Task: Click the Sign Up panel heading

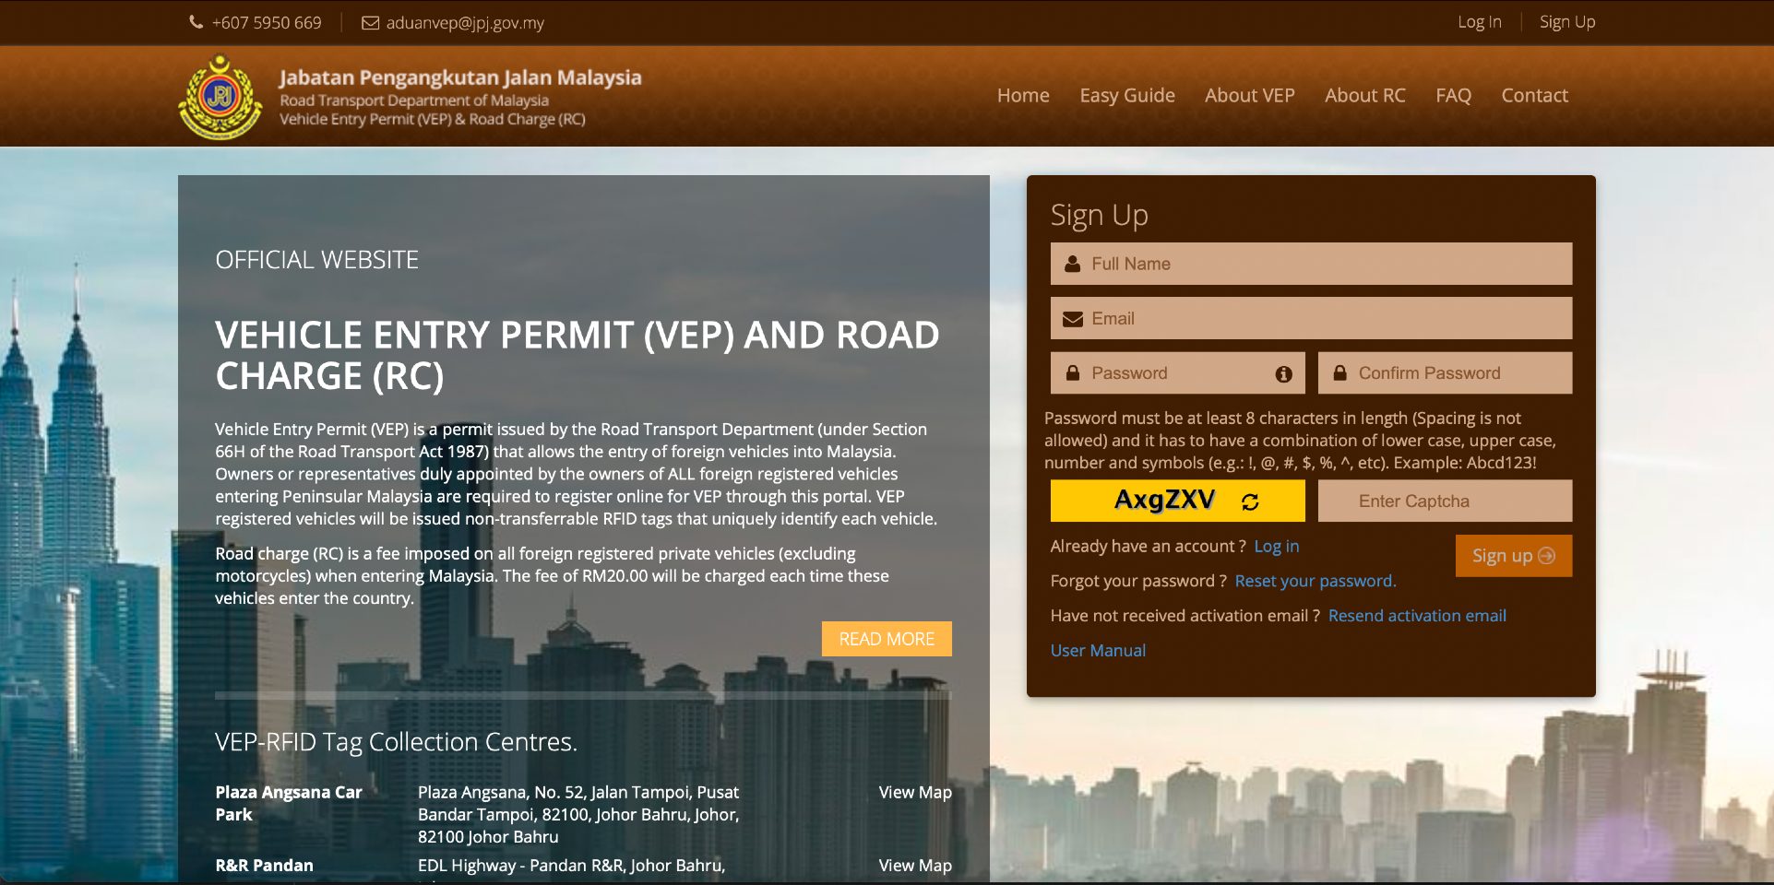Action: tap(1099, 216)
